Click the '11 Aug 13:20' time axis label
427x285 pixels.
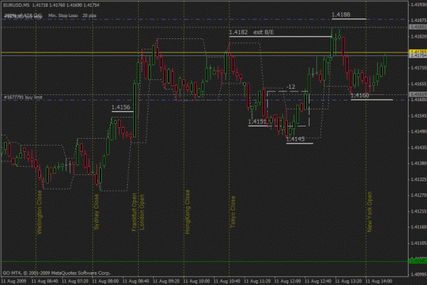(x=348, y=281)
